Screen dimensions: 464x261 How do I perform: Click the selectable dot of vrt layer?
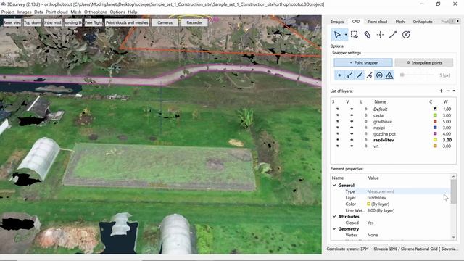point(337,146)
